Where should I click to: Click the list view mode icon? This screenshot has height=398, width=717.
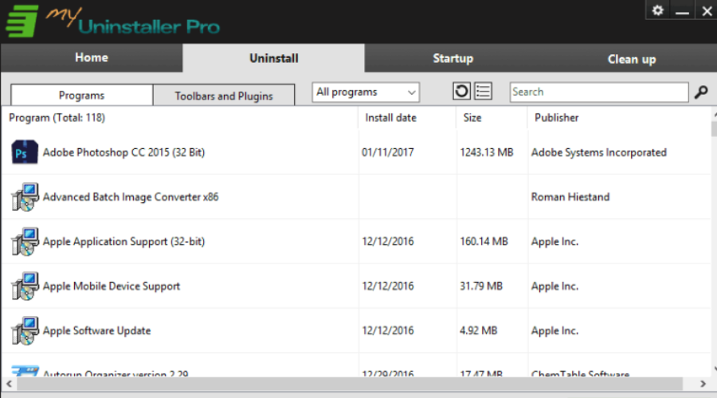[x=483, y=92]
